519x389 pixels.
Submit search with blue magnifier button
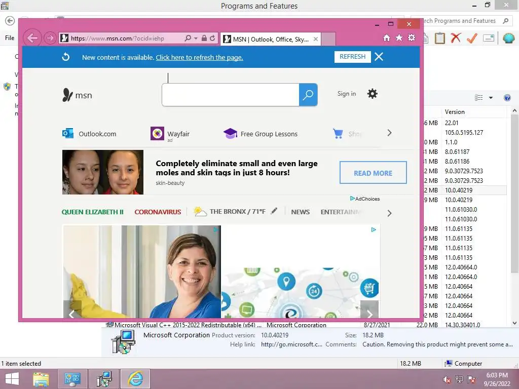pos(308,95)
